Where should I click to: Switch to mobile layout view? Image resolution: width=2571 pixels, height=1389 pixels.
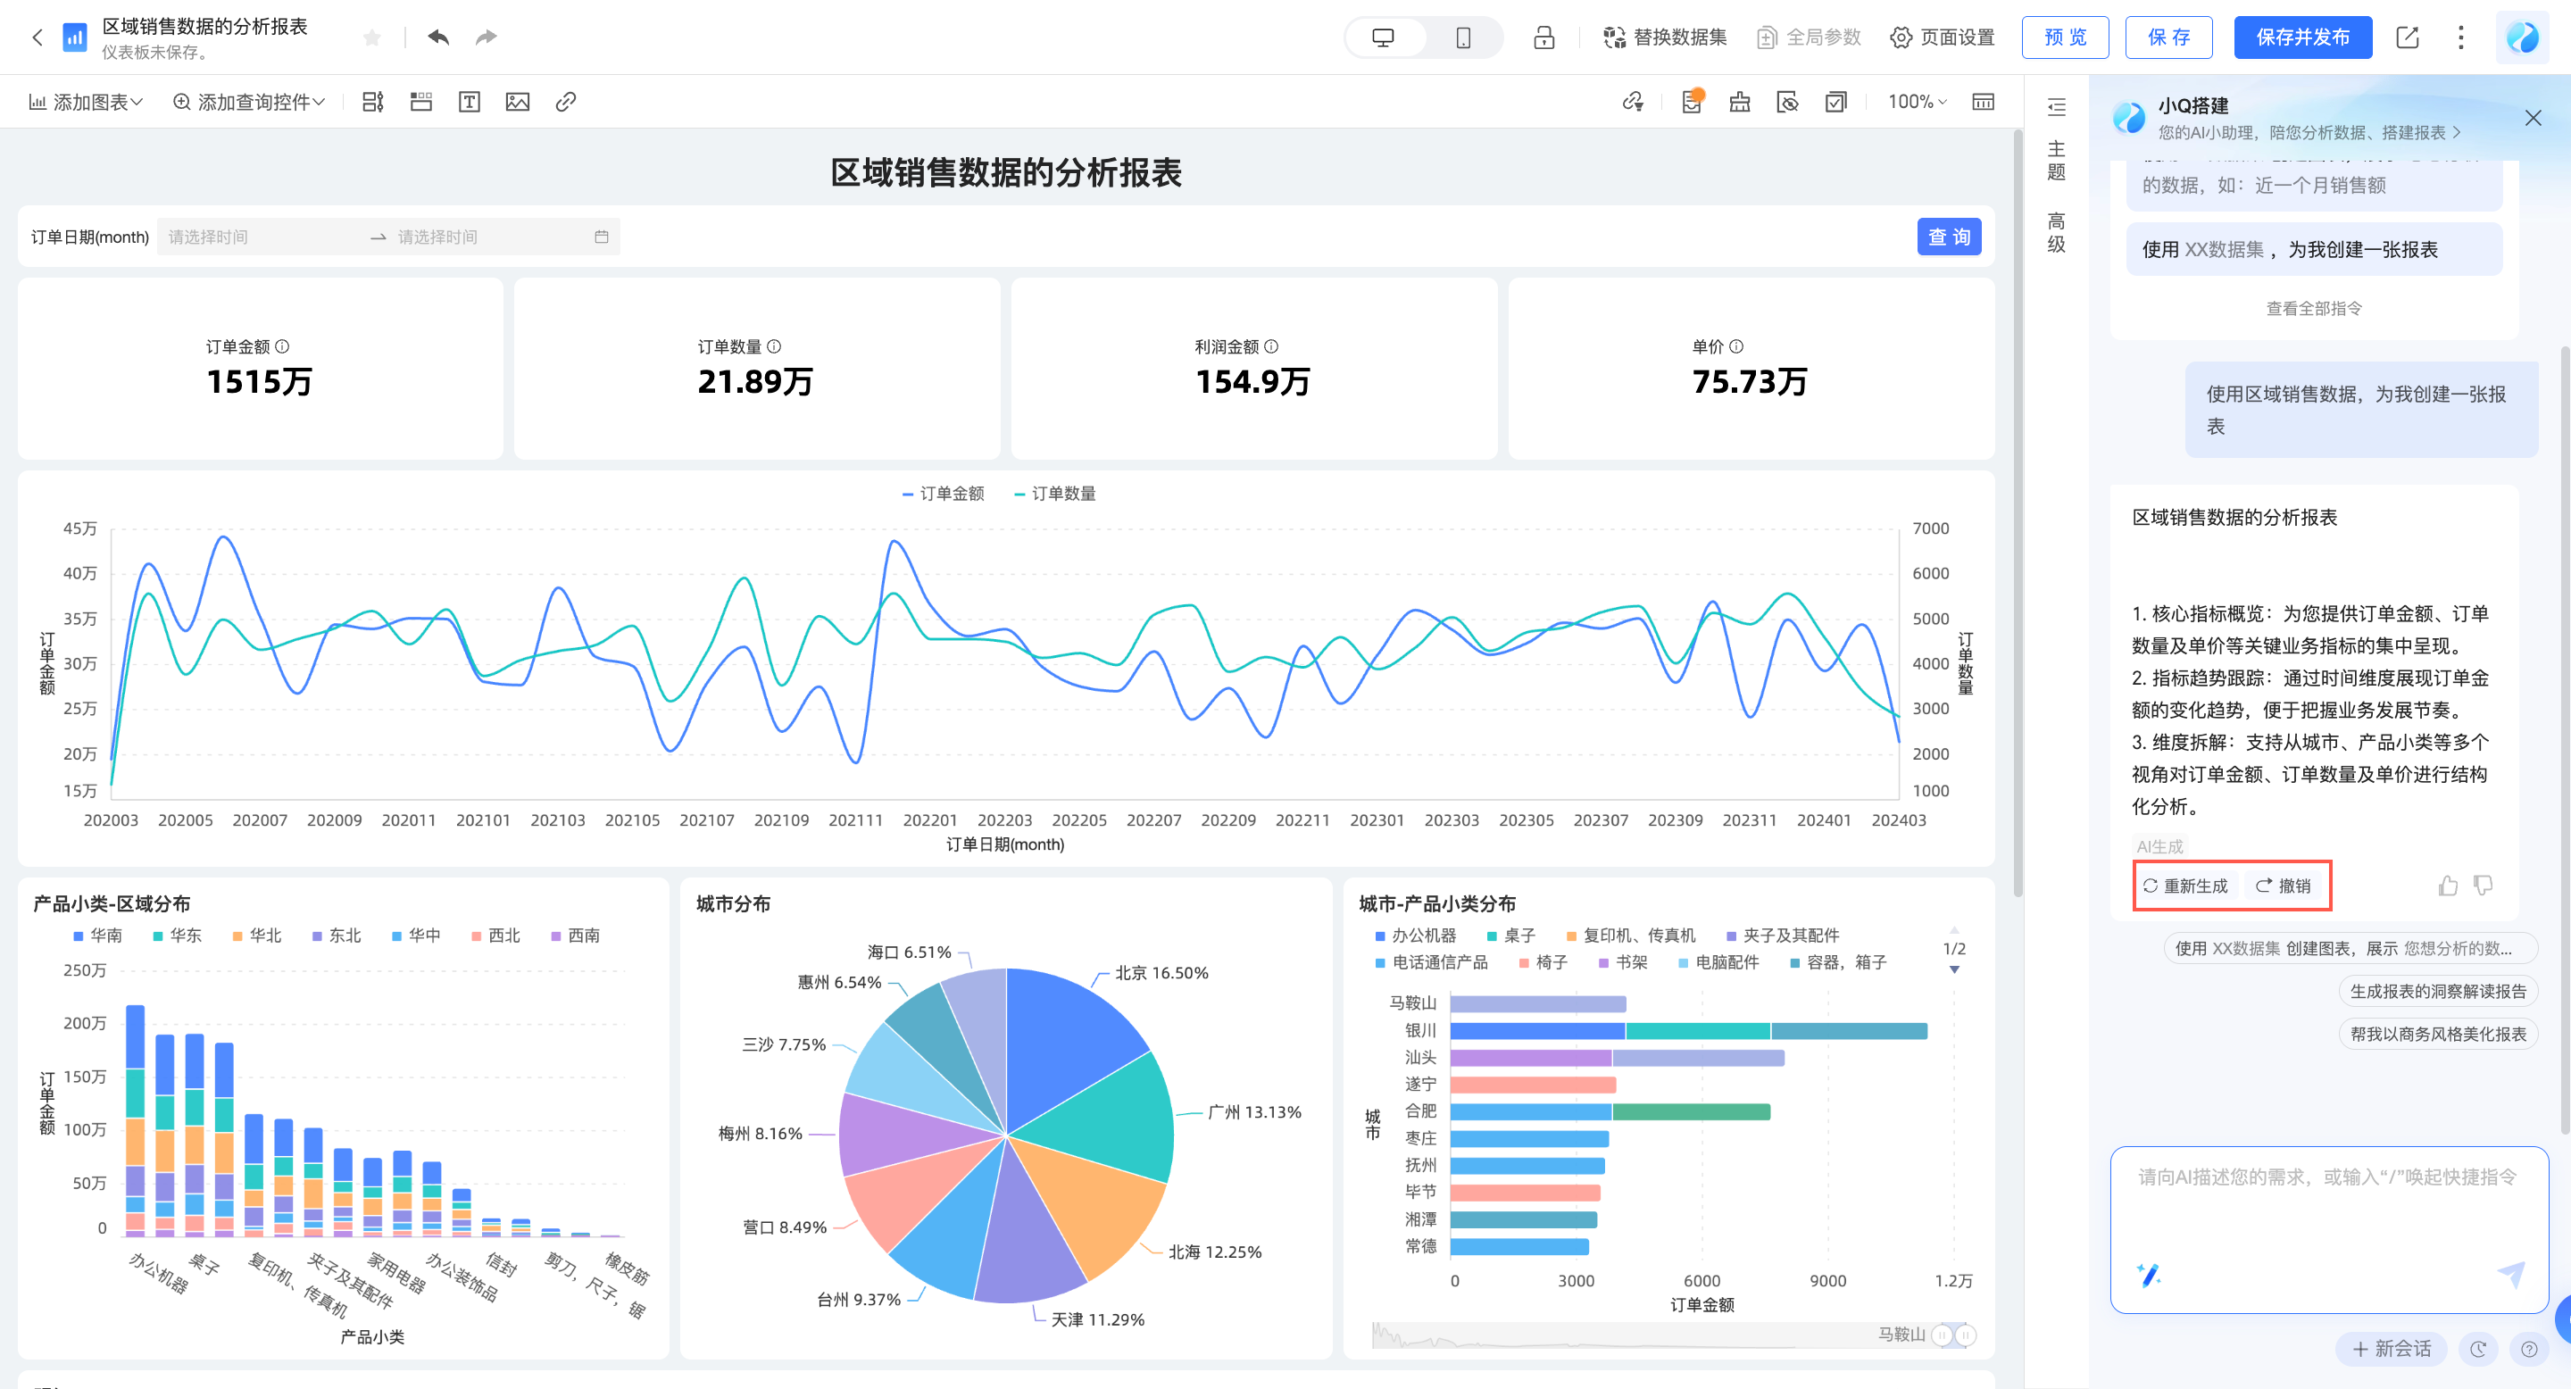pyautogui.click(x=1463, y=37)
